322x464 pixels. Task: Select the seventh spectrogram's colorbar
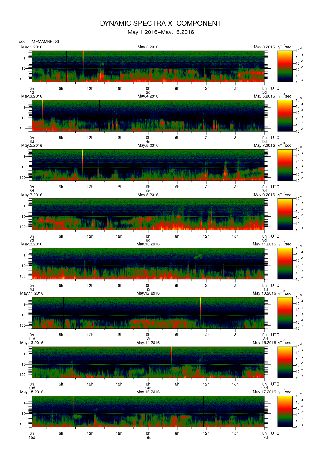click(285, 362)
